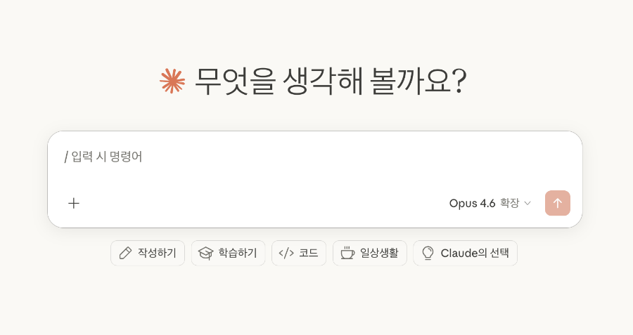The height and width of the screenshot is (335, 633).
Task: Choose the 학습하기 suggestion button
Action: click(x=228, y=253)
